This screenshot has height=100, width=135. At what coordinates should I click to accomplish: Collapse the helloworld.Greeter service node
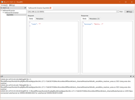pos(3,13)
